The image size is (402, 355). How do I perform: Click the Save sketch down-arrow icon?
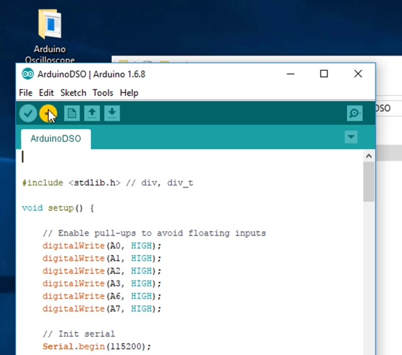(x=112, y=113)
